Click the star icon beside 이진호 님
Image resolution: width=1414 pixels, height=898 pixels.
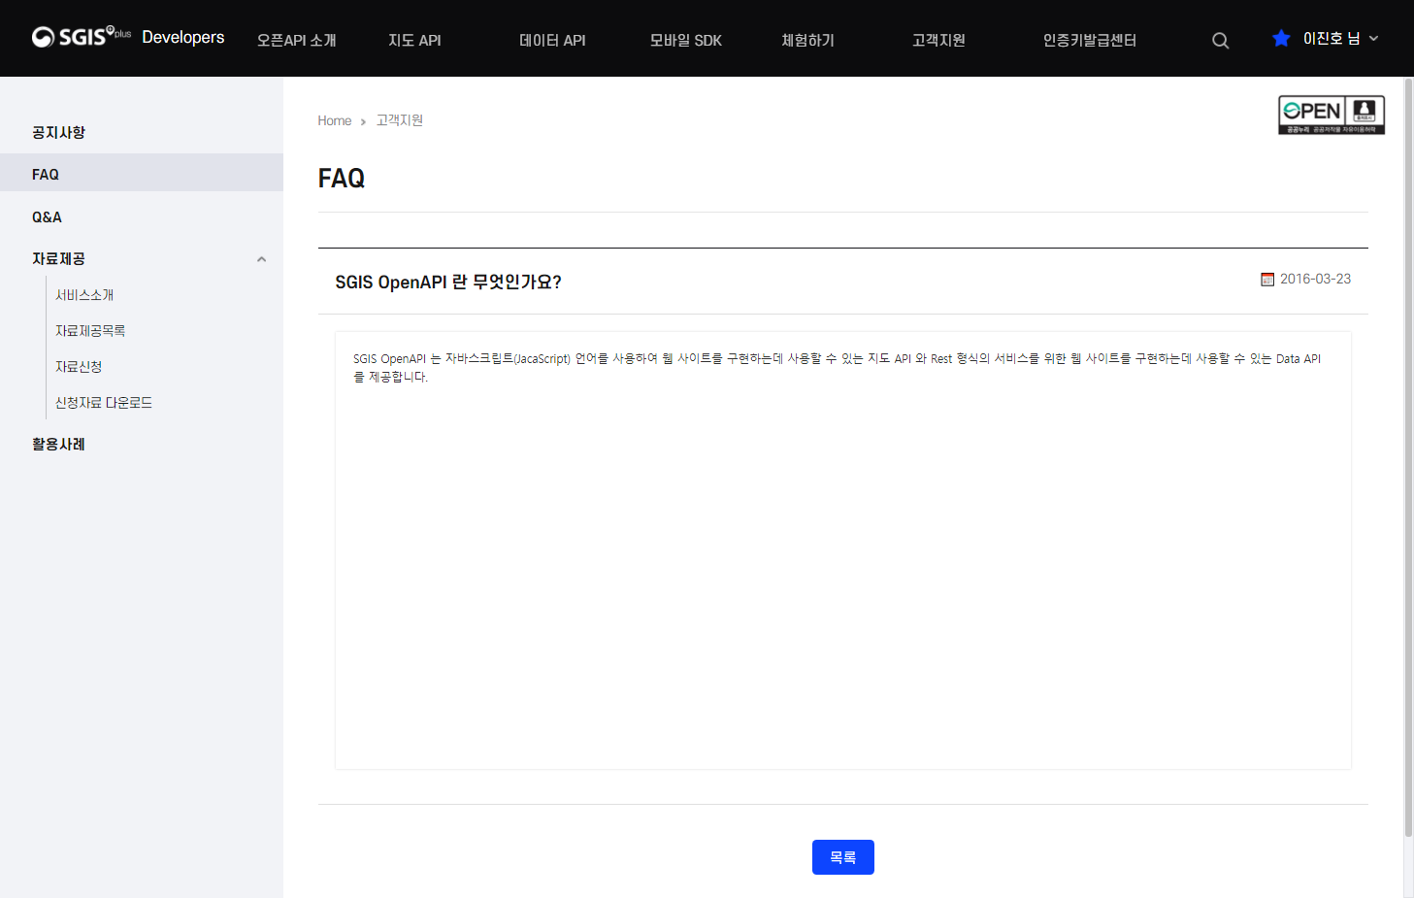click(1280, 38)
